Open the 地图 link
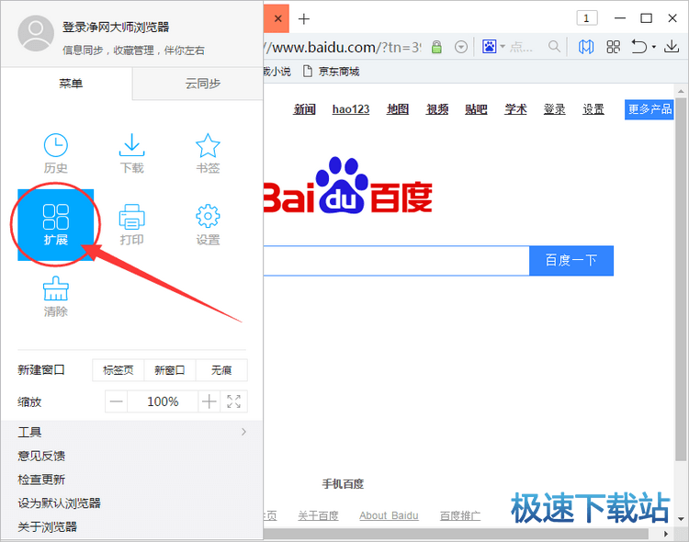This screenshot has height=542, width=689. point(398,109)
